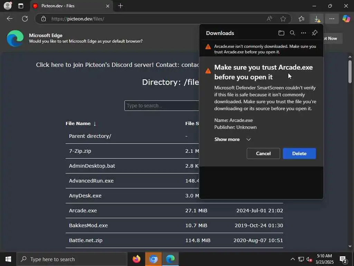This screenshot has height=266, width=354.
Task: Open the Favorites list icon
Action: coord(301,19)
